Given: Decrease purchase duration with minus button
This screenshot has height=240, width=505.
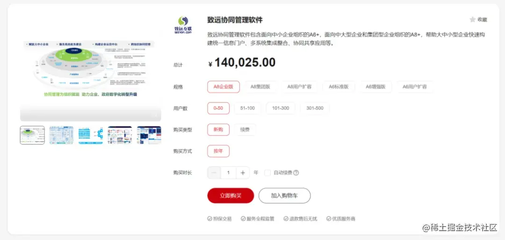Looking at the screenshot, I should coord(214,172).
